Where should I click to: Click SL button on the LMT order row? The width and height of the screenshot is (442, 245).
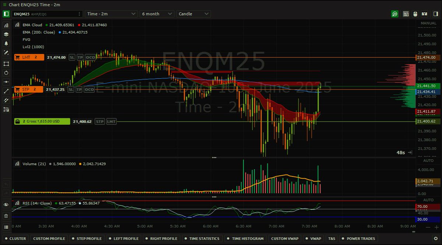(x=72, y=57)
